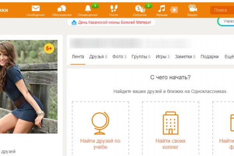
Task: Click the building icon for colleagues
Action: coord(170,122)
